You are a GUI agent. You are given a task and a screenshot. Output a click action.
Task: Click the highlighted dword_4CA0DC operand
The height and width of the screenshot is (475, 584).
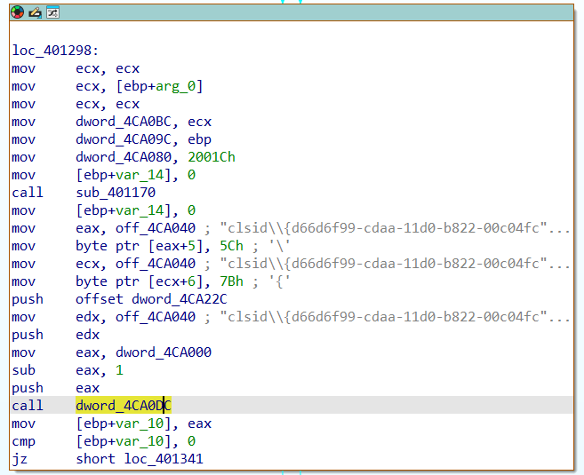click(124, 406)
